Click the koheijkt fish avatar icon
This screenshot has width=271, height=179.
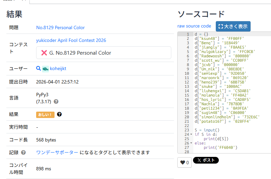coord(46,69)
